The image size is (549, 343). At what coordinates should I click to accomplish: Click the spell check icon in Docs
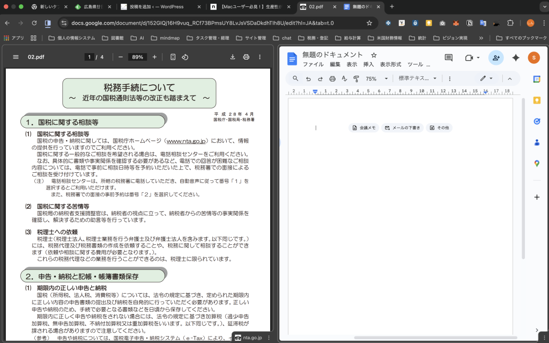click(x=344, y=78)
